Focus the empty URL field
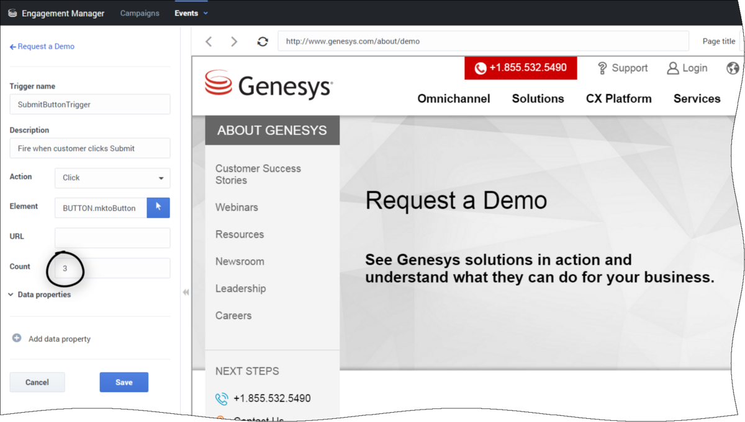This screenshot has width=745, height=422. point(112,238)
